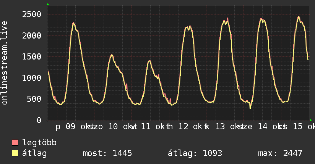Click the green arrow atop the y-axis
315x164 pixels.
click(48, 4)
